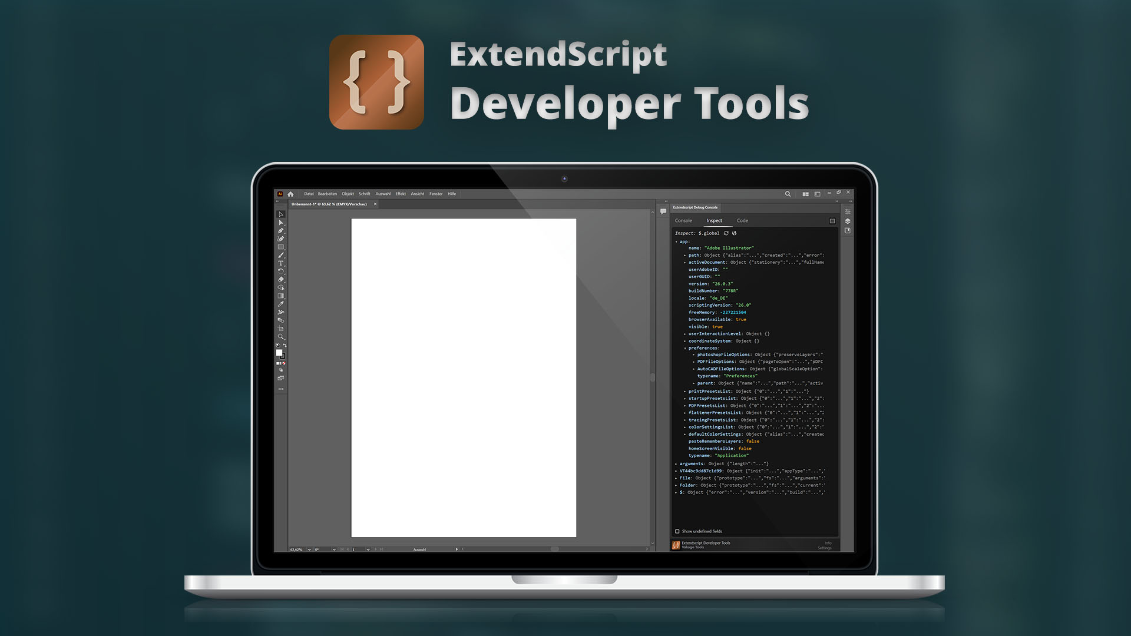
Task: Click the refresh icon next to $.global
Action: pyautogui.click(x=726, y=233)
